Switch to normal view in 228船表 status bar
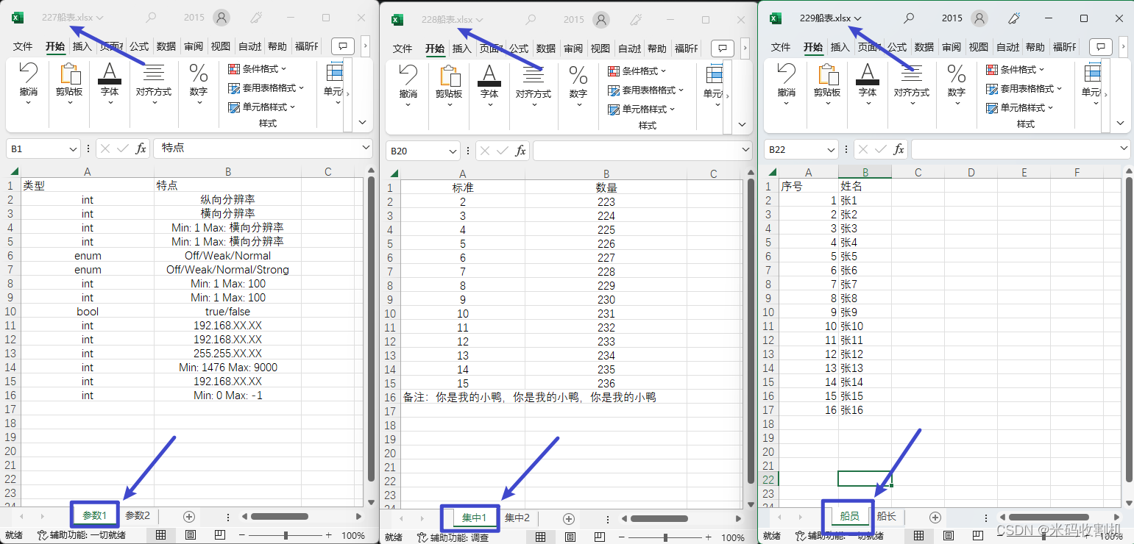This screenshot has width=1134, height=544. tap(540, 537)
